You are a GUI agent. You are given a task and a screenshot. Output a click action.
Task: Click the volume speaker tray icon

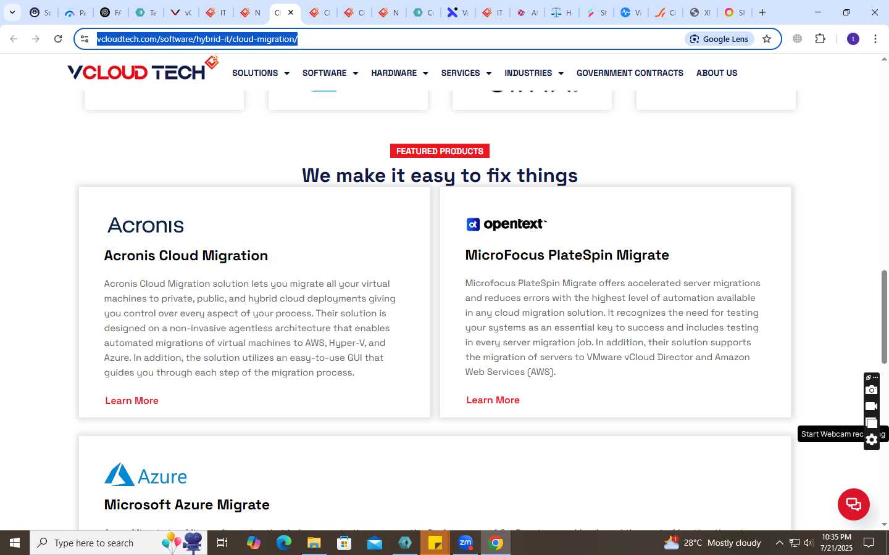click(x=809, y=543)
